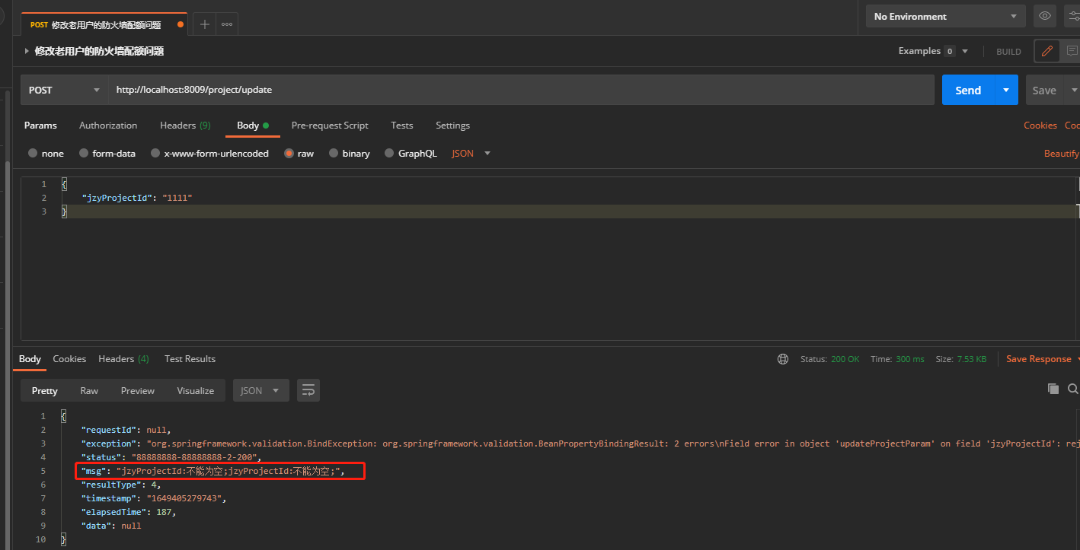Switch response view to Preview
1080x550 pixels.
coord(137,390)
